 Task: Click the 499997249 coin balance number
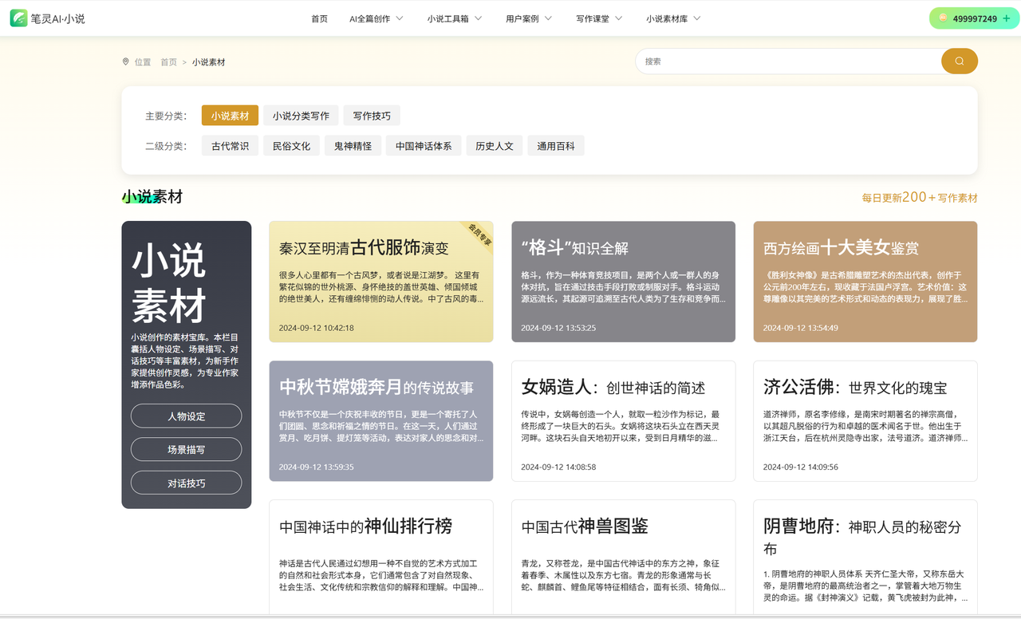(975, 18)
